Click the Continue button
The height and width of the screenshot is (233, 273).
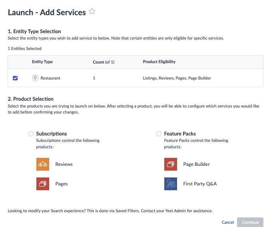pos(250,222)
